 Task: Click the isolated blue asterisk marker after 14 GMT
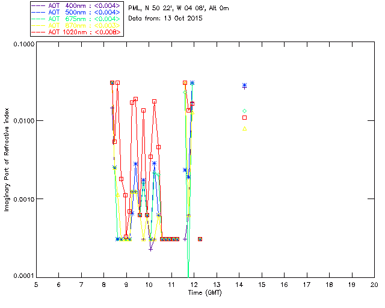[x=244, y=85]
